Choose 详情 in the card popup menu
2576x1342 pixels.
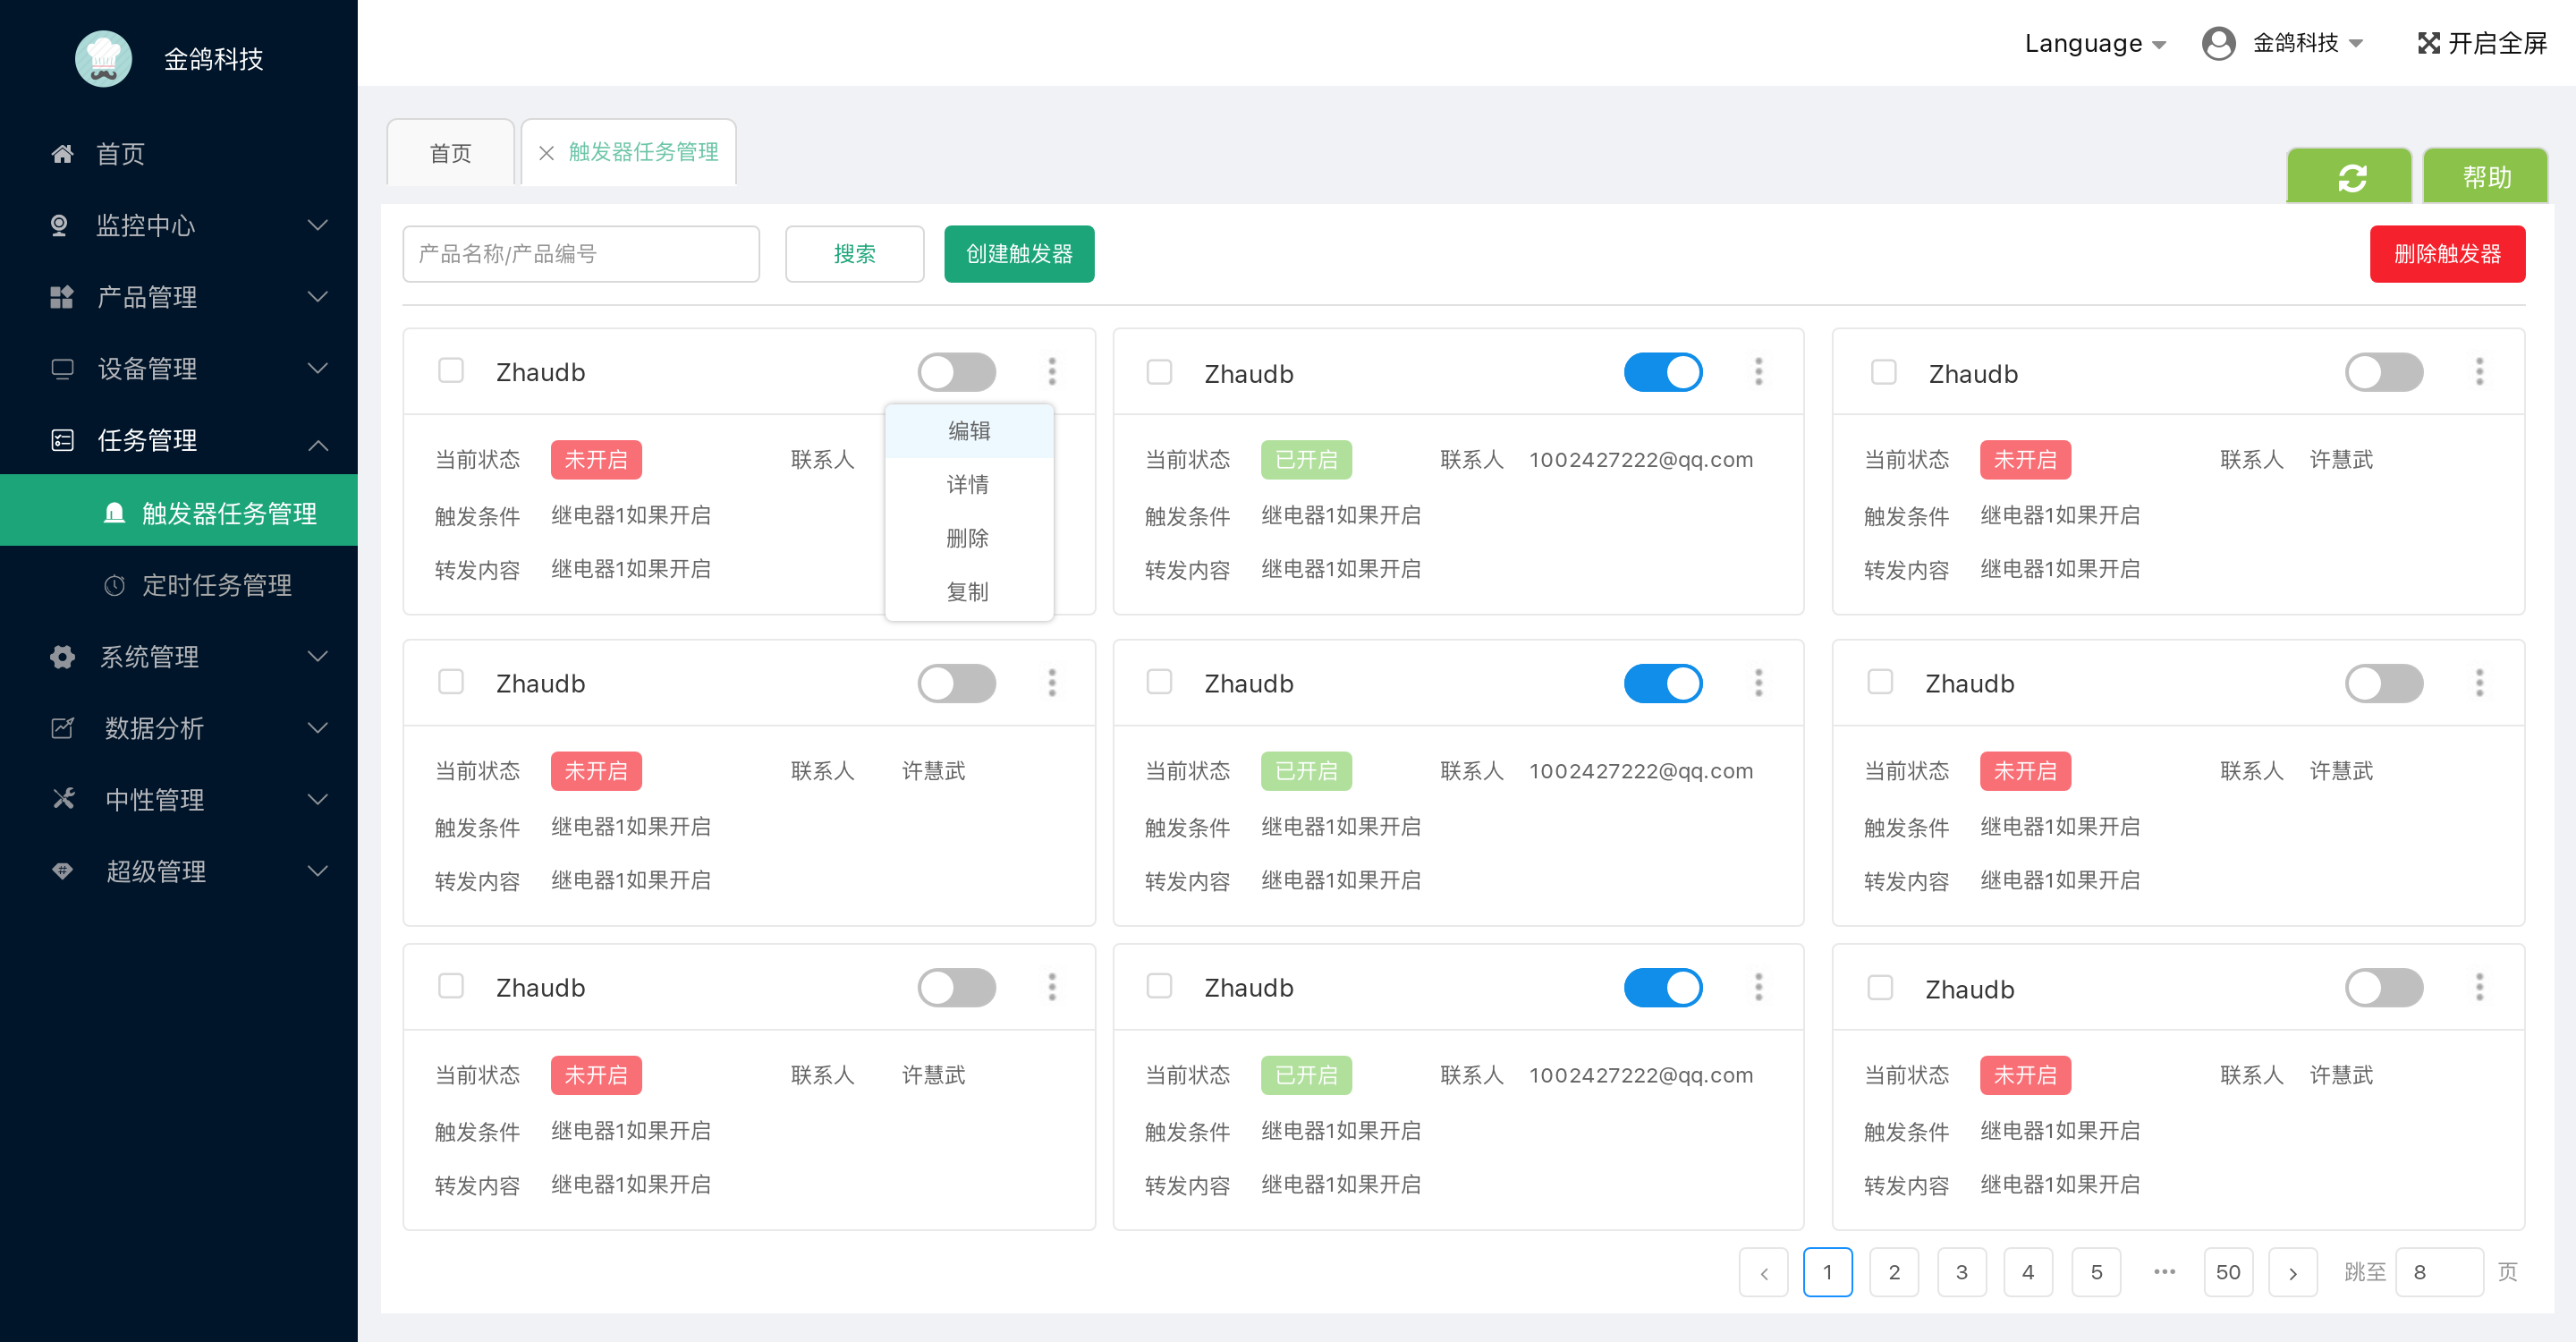pyautogui.click(x=969, y=485)
